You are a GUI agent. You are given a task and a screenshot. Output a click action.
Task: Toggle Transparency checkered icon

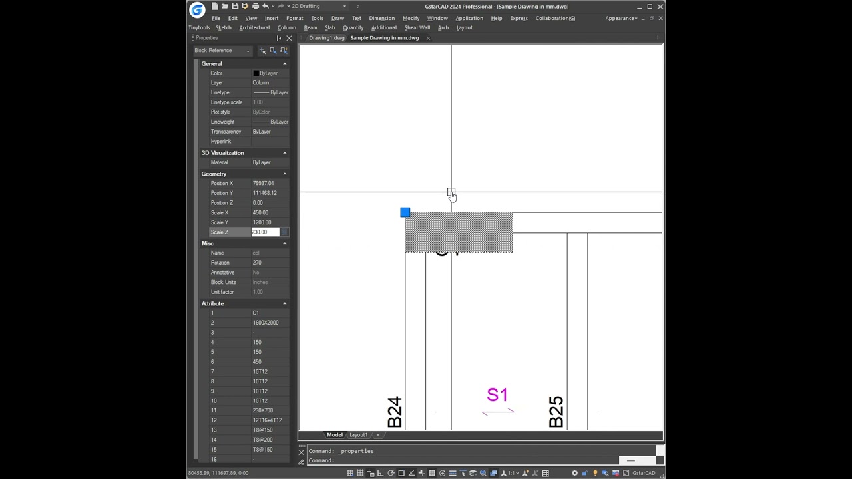tap(432, 473)
